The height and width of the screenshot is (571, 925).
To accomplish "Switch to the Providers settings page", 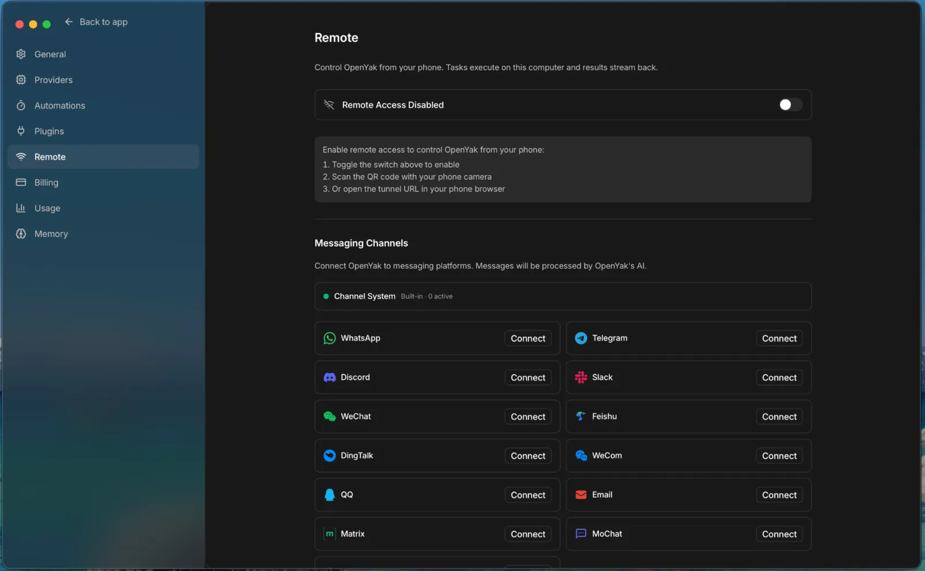I will tap(53, 80).
